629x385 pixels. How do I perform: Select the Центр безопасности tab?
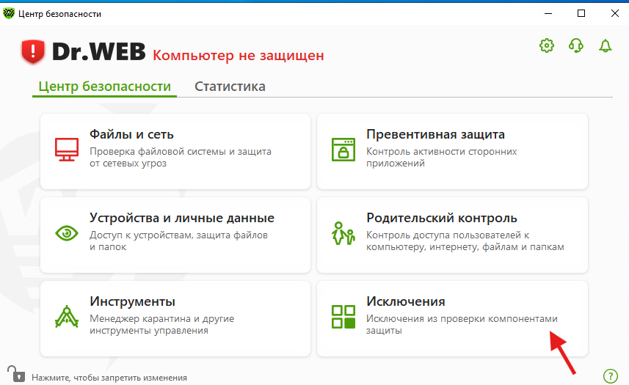tap(105, 87)
